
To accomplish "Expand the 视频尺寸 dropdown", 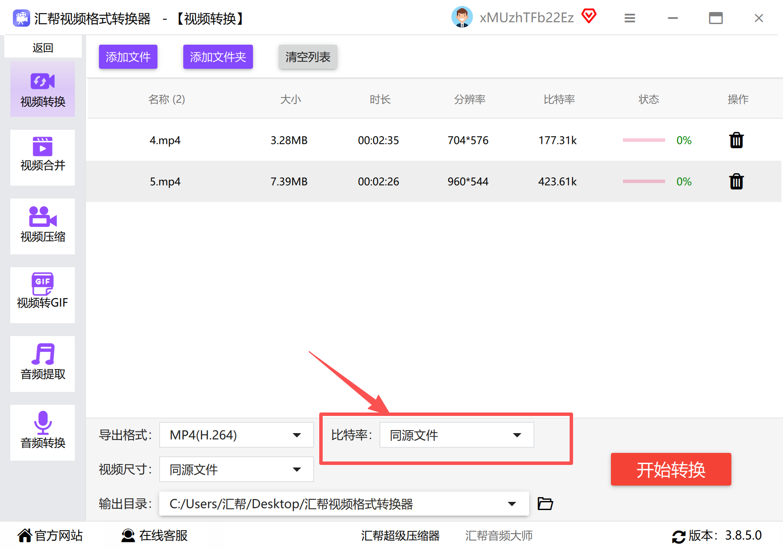I will point(236,469).
